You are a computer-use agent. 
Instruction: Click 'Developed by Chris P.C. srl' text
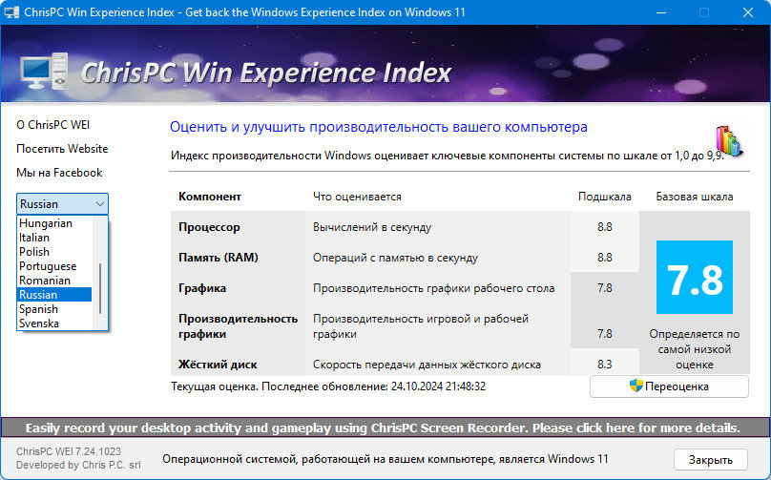click(x=78, y=465)
